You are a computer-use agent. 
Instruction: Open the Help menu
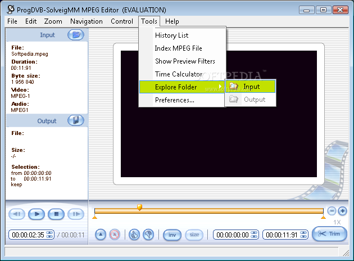[x=172, y=21]
